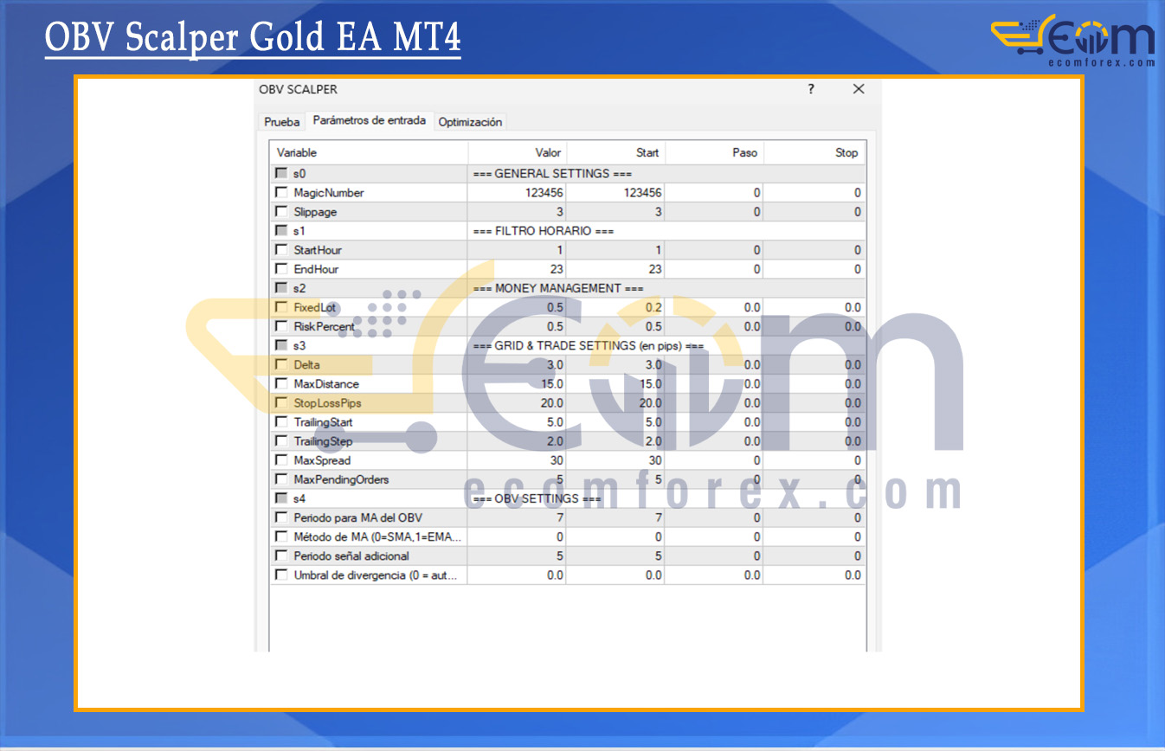Viewport: 1165px width, 751px height.
Task: Tick the FixedLot checkbox
Action: click(281, 307)
